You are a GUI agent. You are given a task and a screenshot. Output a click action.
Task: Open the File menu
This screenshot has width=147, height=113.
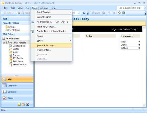[6, 8]
